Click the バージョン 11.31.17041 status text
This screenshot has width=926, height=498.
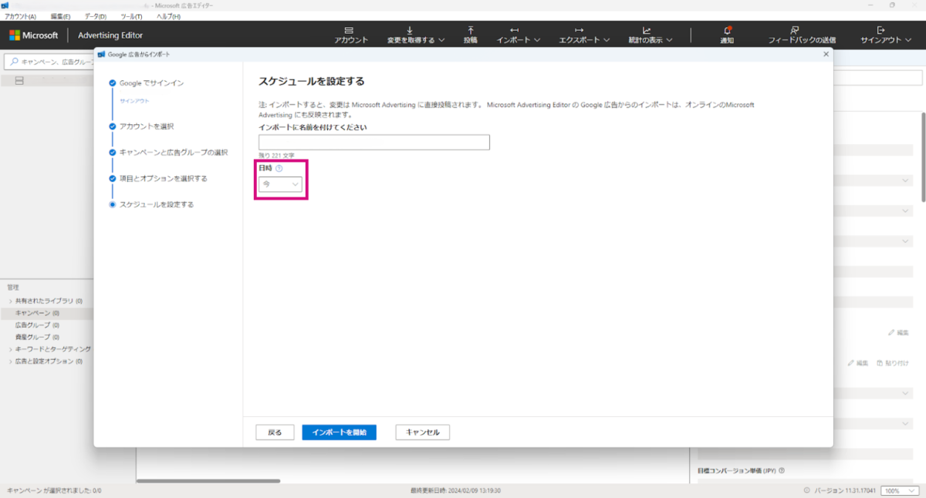(x=845, y=490)
